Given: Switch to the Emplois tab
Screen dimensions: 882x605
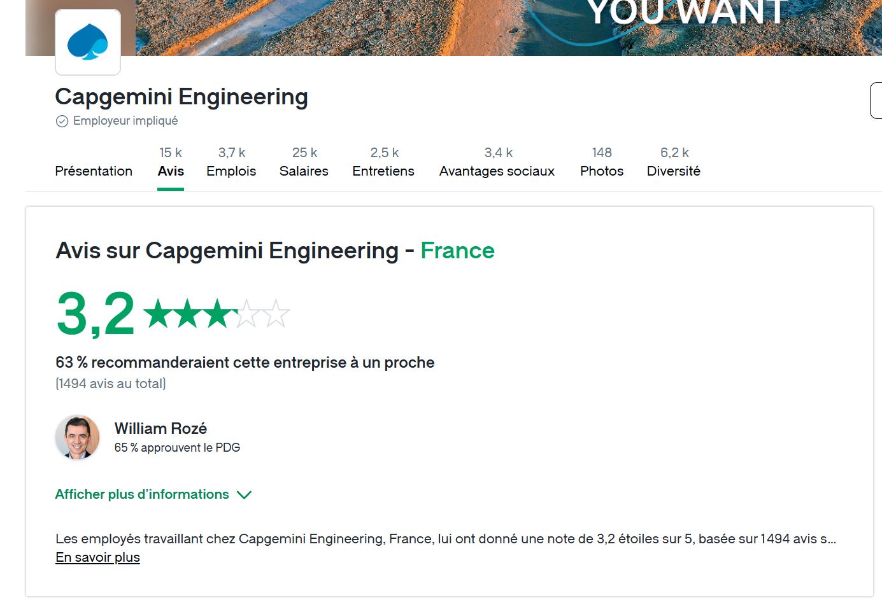Looking at the screenshot, I should tap(231, 170).
